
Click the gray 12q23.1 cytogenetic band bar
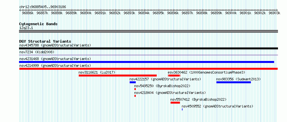(x=148, y=31)
